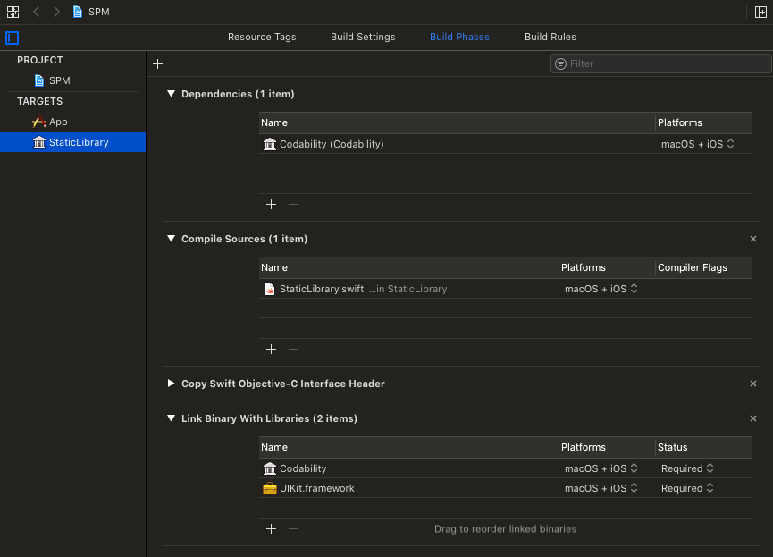The image size is (773, 557).
Task: Select the StaticLibrary.swift source row
Action: pyautogui.click(x=506, y=289)
